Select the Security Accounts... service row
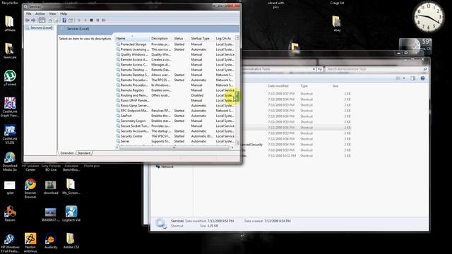The image size is (452, 254). 175,131
